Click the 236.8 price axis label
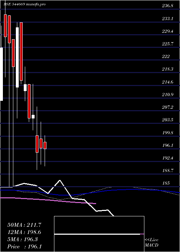 (167, 6)
